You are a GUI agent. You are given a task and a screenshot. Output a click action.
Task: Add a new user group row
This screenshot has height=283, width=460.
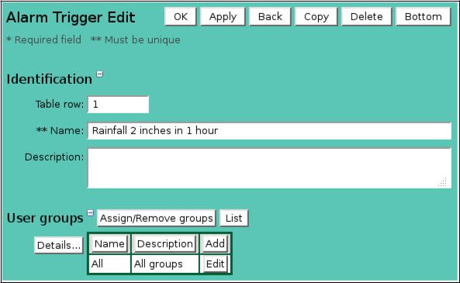tap(215, 243)
